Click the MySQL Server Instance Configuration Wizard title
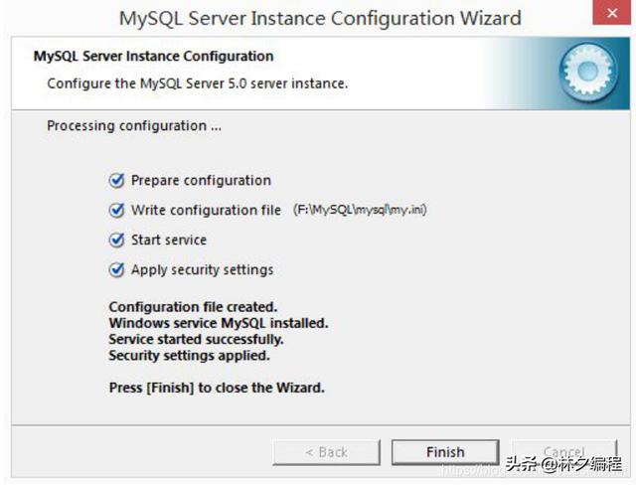The height and width of the screenshot is (486, 636). (x=320, y=19)
